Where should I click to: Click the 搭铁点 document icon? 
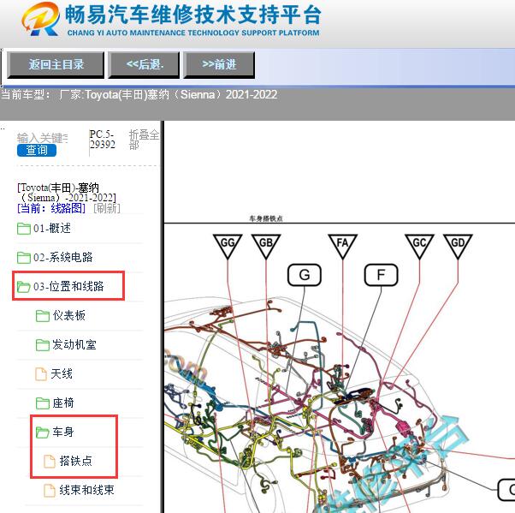50,461
